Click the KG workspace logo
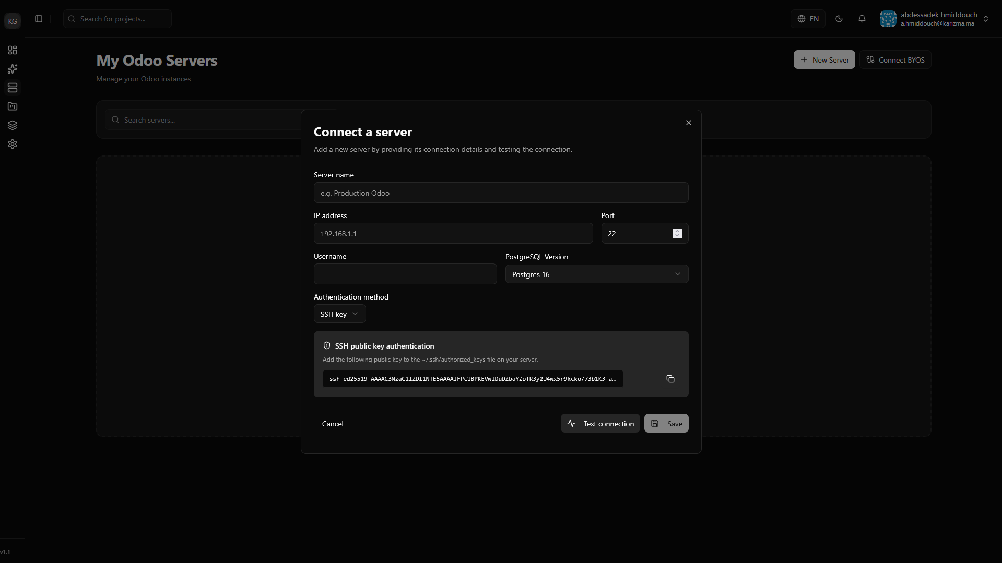 pos(13,21)
